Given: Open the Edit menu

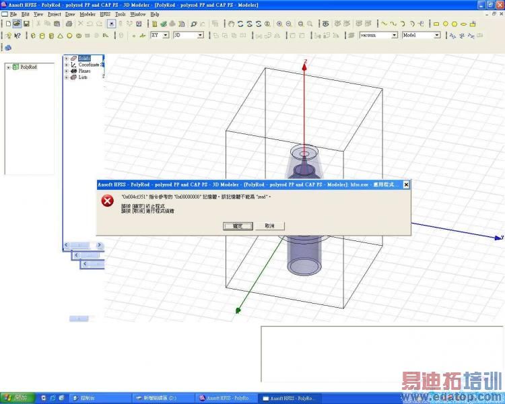Looking at the screenshot, I should pyautogui.click(x=25, y=14).
